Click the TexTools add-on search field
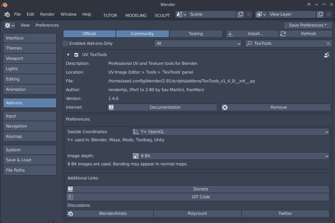Viewport: 335px width, 223px height. tap(289, 44)
